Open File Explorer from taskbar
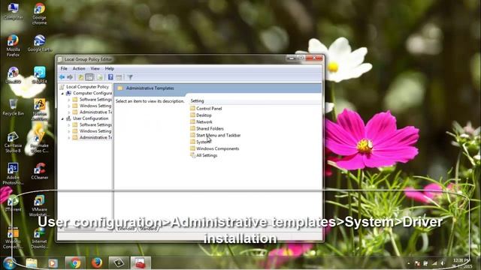 click(x=32, y=263)
